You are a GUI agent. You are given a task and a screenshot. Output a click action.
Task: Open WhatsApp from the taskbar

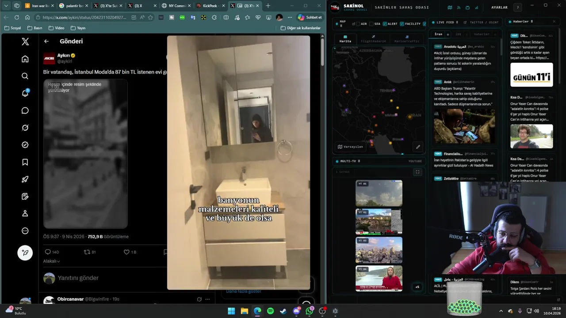click(x=309, y=311)
